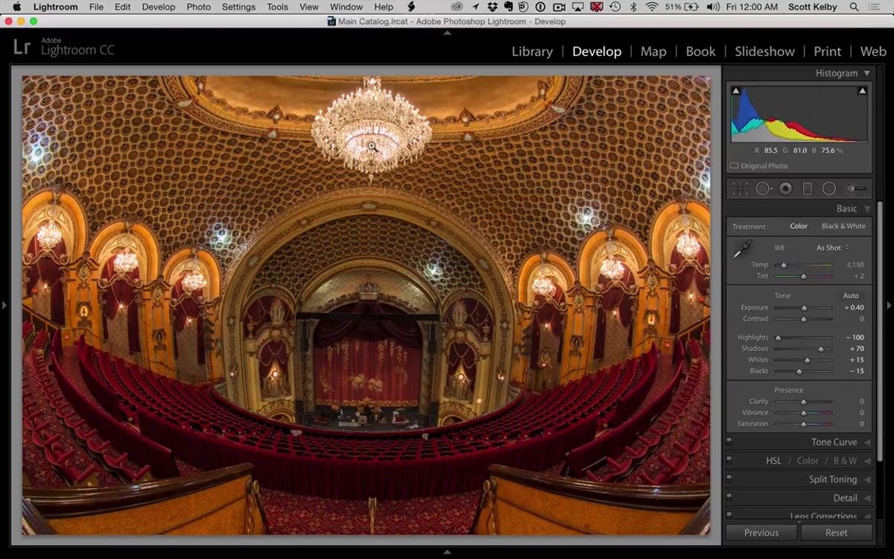The image size is (894, 559).
Task: Click the Reset button
Action: (837, 533)
